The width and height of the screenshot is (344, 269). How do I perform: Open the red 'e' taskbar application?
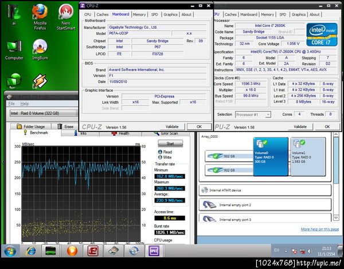click(x=92, y=251)
